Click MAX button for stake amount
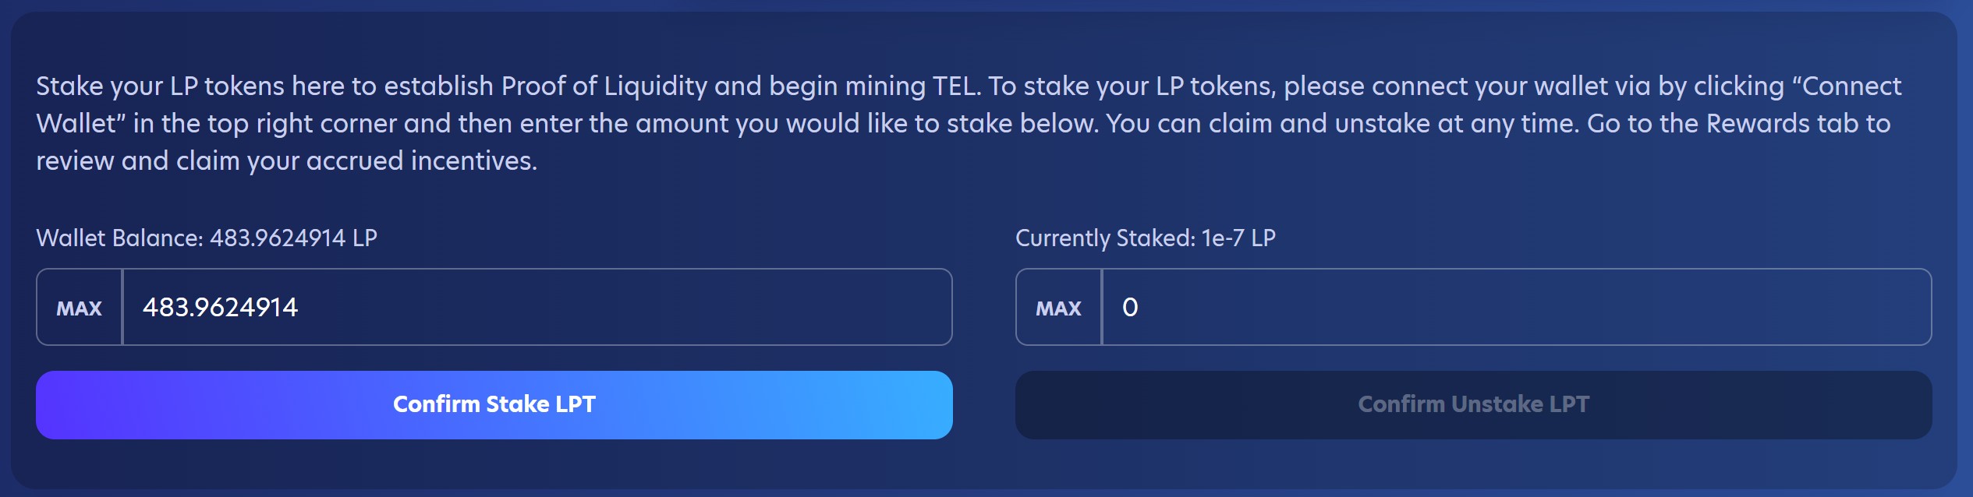Image resolution: width=1973 pixels, height=497 pixels. (x=80, y=308)
